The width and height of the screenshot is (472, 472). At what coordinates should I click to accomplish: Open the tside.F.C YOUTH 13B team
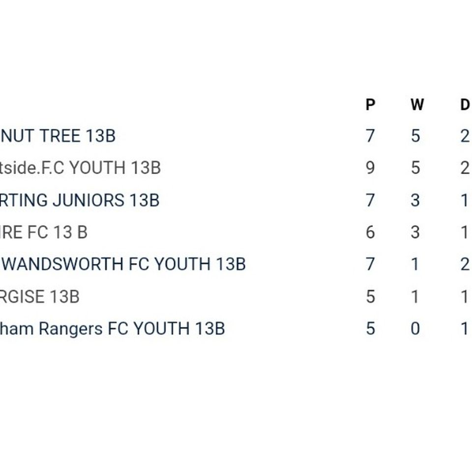pyautogui.click(x=80, y=168)
